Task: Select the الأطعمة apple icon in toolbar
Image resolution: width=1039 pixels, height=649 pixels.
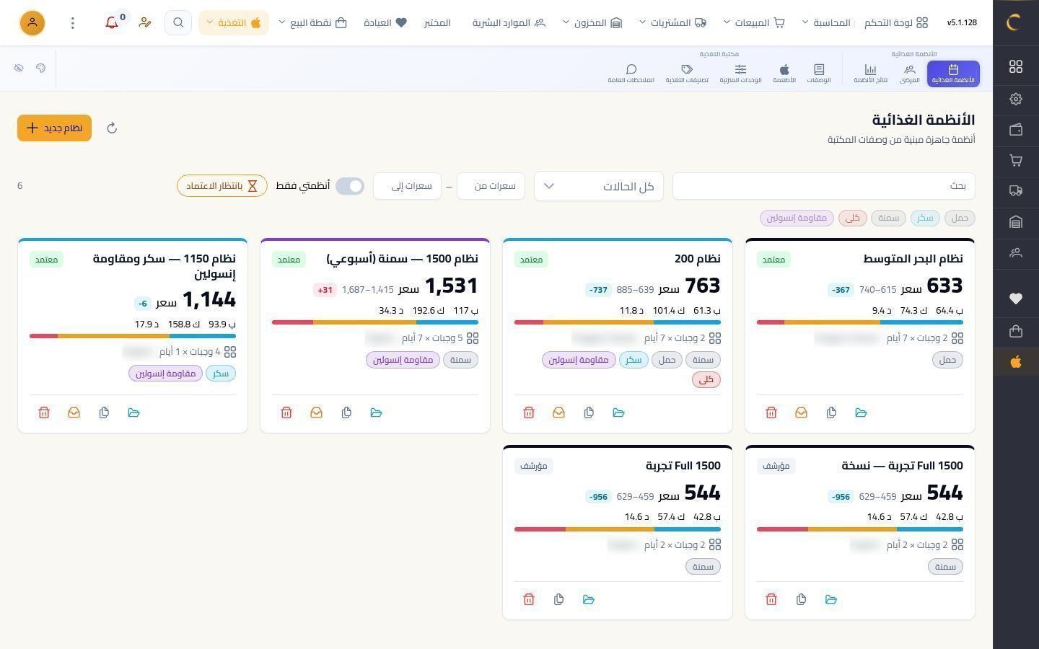Action: pos(784,74)
